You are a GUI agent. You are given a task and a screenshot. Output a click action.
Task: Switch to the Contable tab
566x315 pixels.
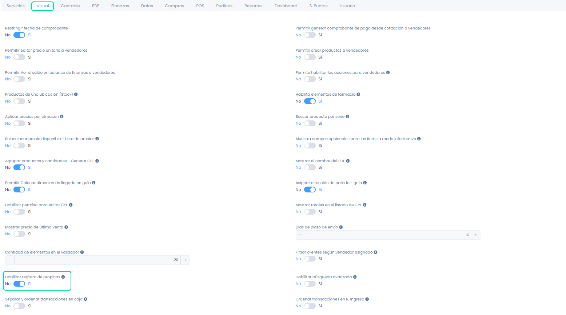70,6
